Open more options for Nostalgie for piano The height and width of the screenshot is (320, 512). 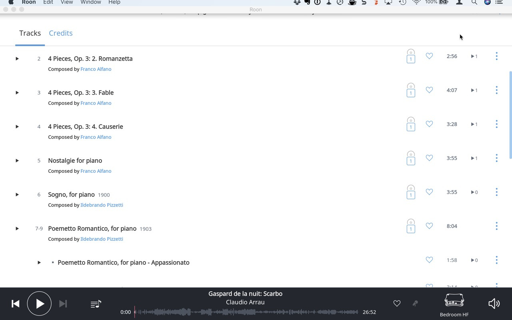496,158
